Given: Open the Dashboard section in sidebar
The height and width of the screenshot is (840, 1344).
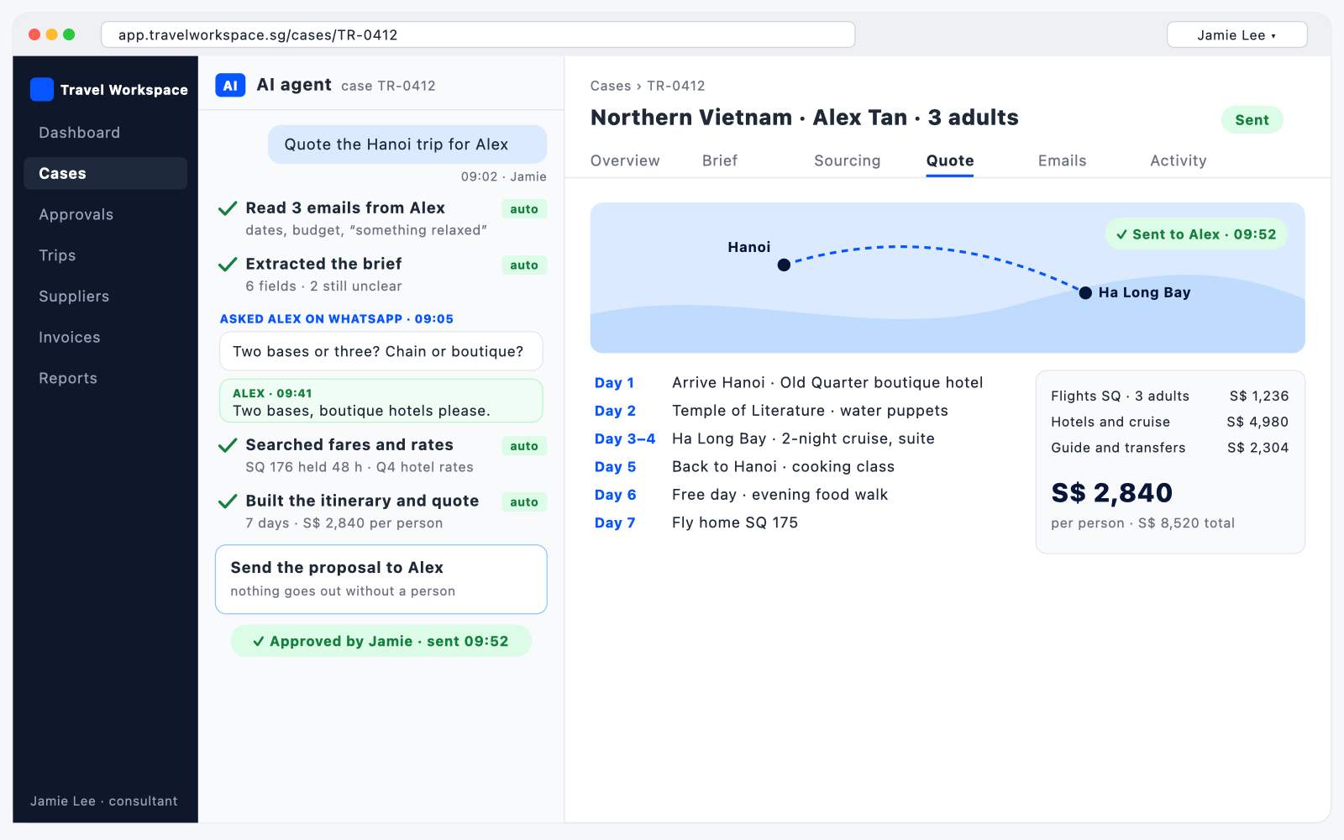Looking at the screenshot, I should pos(105,133).
